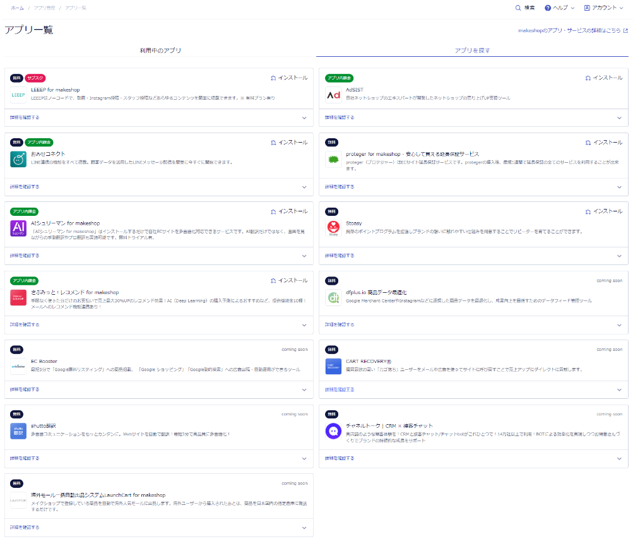This screenshot has height=539, width=633.
Task: Open makeshopのアプリ・サービスの詳細はこちら link
Action: pyautogui.click(x=569, y=31)
